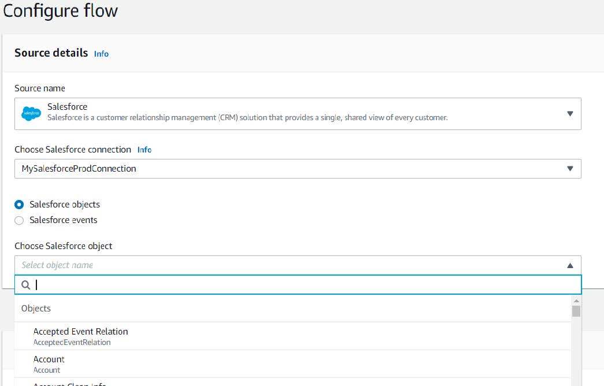Click the Choose Salesforce object label
Image resolution: width=604 pixels, height=386 pixels.
[64, 246]
